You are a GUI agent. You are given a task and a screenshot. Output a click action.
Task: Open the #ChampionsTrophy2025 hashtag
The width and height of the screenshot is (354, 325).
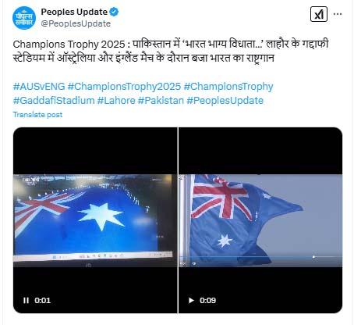pyautogui.click(x=124, y=86)
